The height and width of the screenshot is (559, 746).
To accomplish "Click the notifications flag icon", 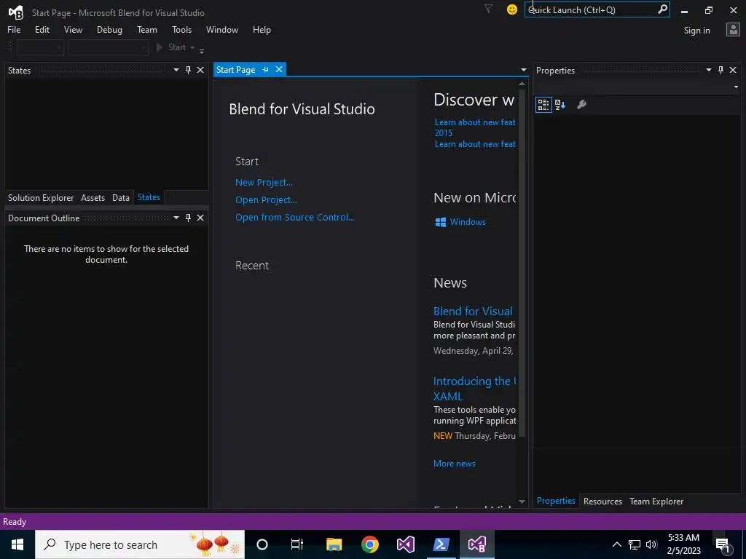I will [488, 9].
